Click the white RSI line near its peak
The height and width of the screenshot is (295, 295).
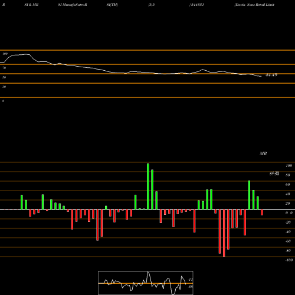pos(25,54)
